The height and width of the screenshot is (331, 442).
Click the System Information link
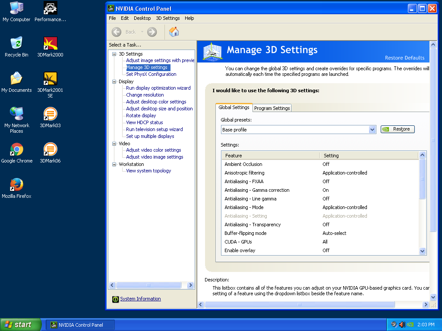pyautogui.click(x=140, y=299)
